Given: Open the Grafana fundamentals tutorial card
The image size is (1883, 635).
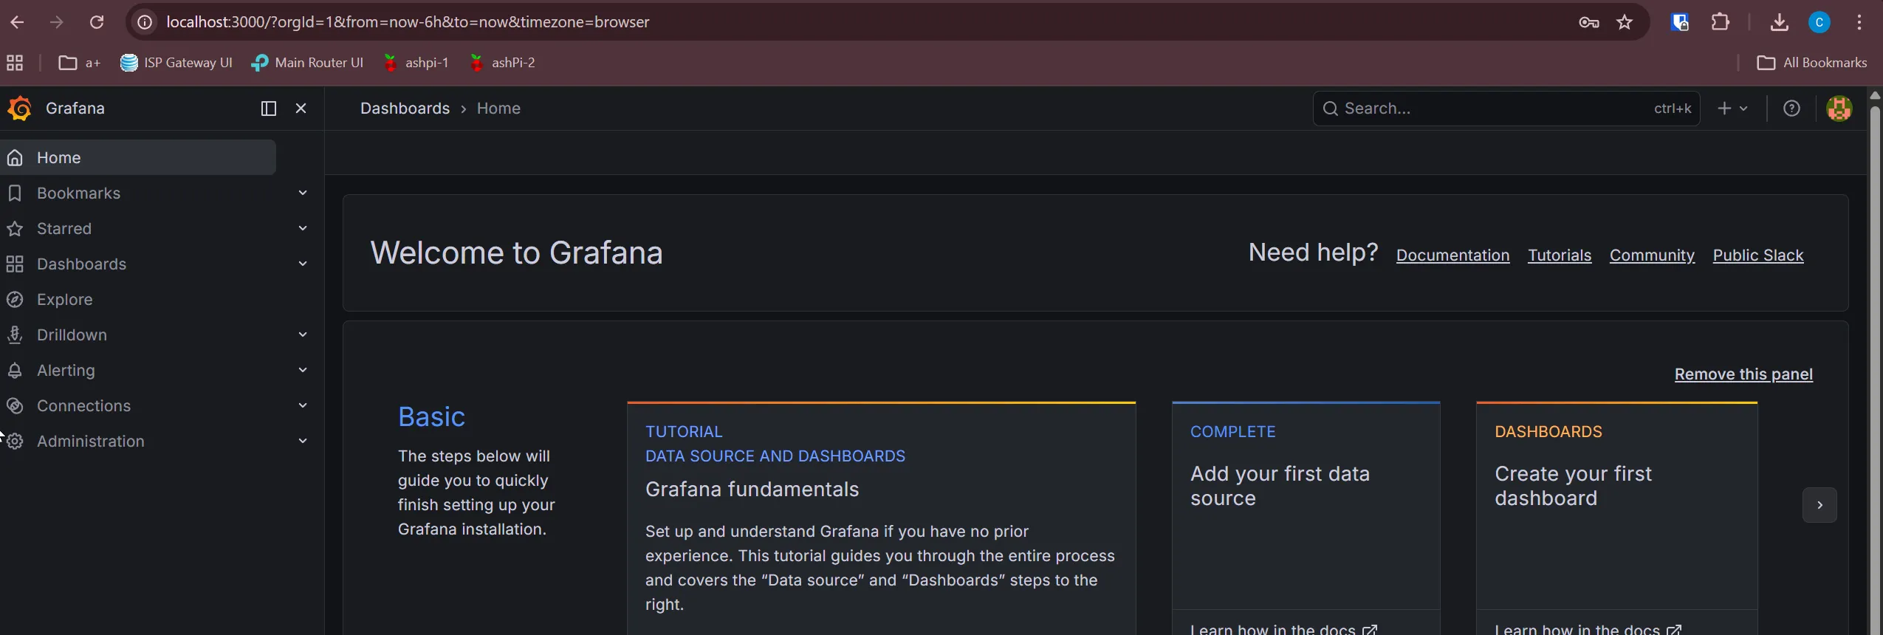Looking at the screenshot, I should click(881, 518).
